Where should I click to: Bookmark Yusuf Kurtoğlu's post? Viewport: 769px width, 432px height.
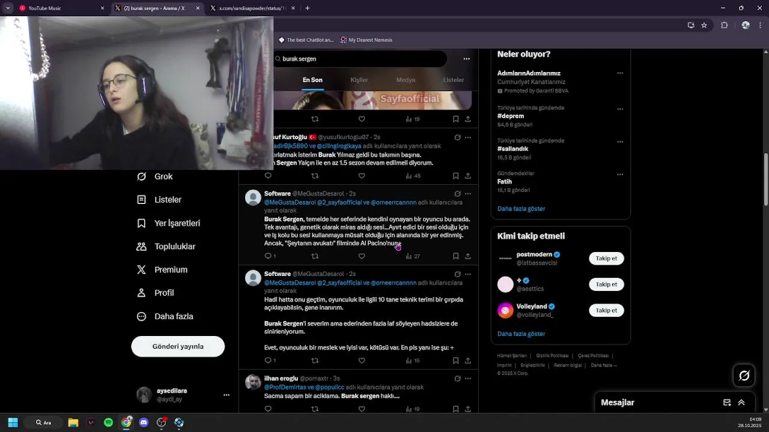455,176
